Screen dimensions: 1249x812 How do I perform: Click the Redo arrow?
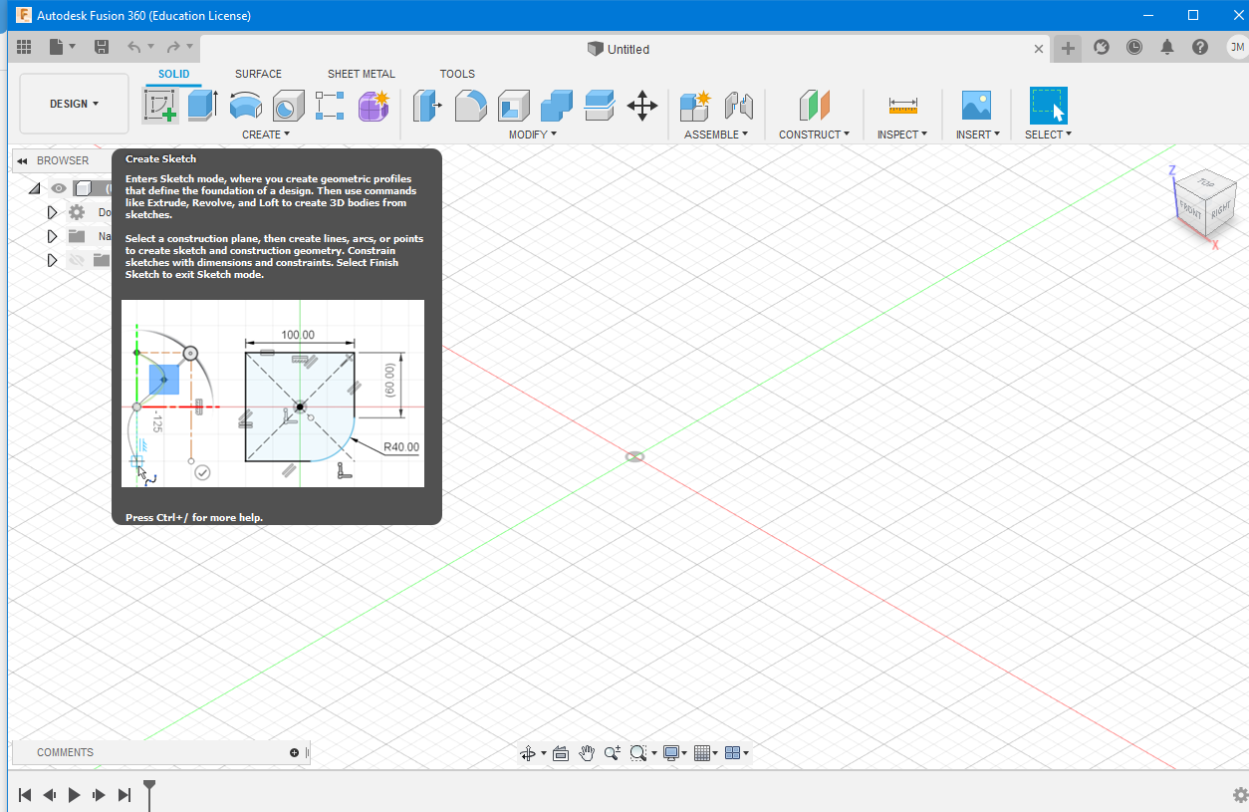pos(173,47)
